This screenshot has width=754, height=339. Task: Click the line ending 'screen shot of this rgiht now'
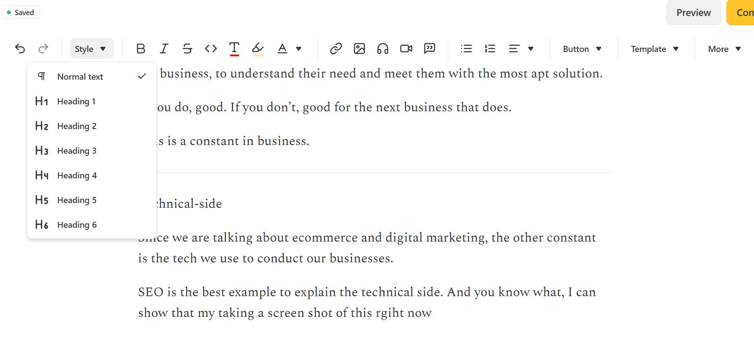pyautogui.click(x=285, y=313)
